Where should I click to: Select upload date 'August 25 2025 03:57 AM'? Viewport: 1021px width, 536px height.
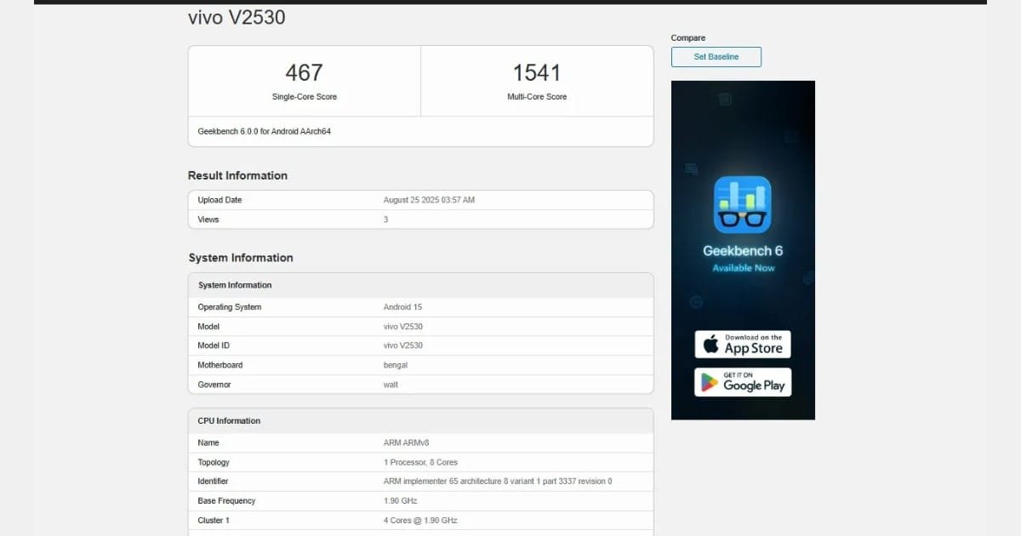coord(429,200)
